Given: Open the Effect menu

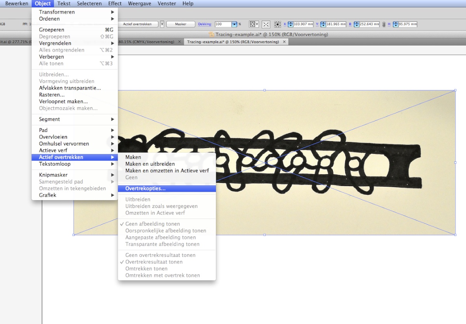Looking at the screenshot, I should pyautogui.click(x=115, y=3).
